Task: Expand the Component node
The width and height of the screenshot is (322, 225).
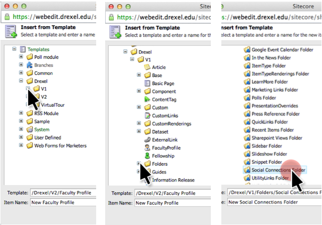Action: point(139,91)
